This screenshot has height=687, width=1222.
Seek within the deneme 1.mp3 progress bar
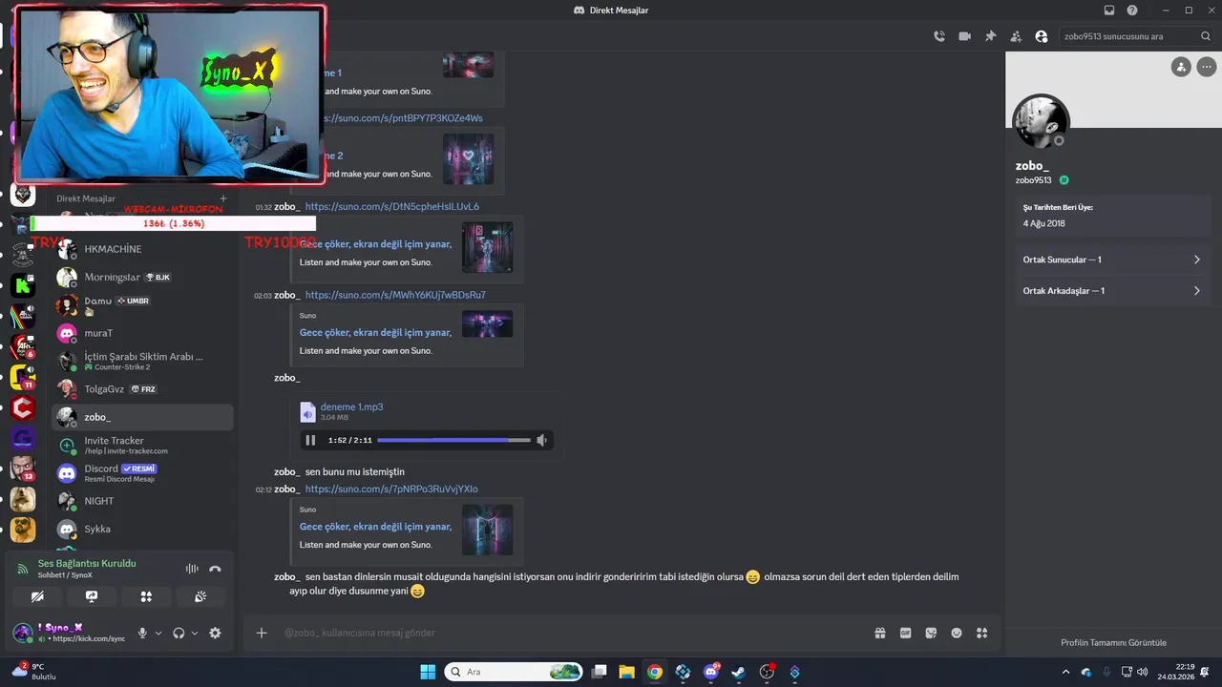(x=453, y=440)
